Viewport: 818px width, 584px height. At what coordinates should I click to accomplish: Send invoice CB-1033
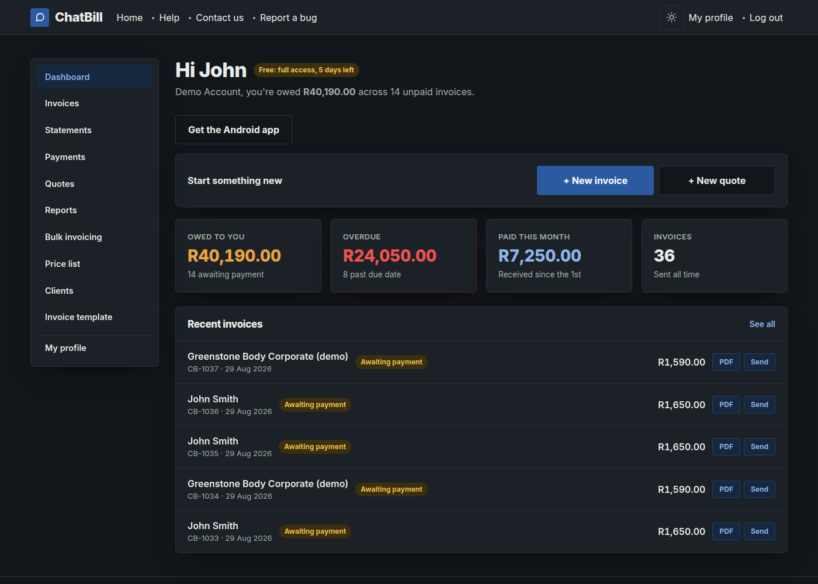click(x=760, y=531)
